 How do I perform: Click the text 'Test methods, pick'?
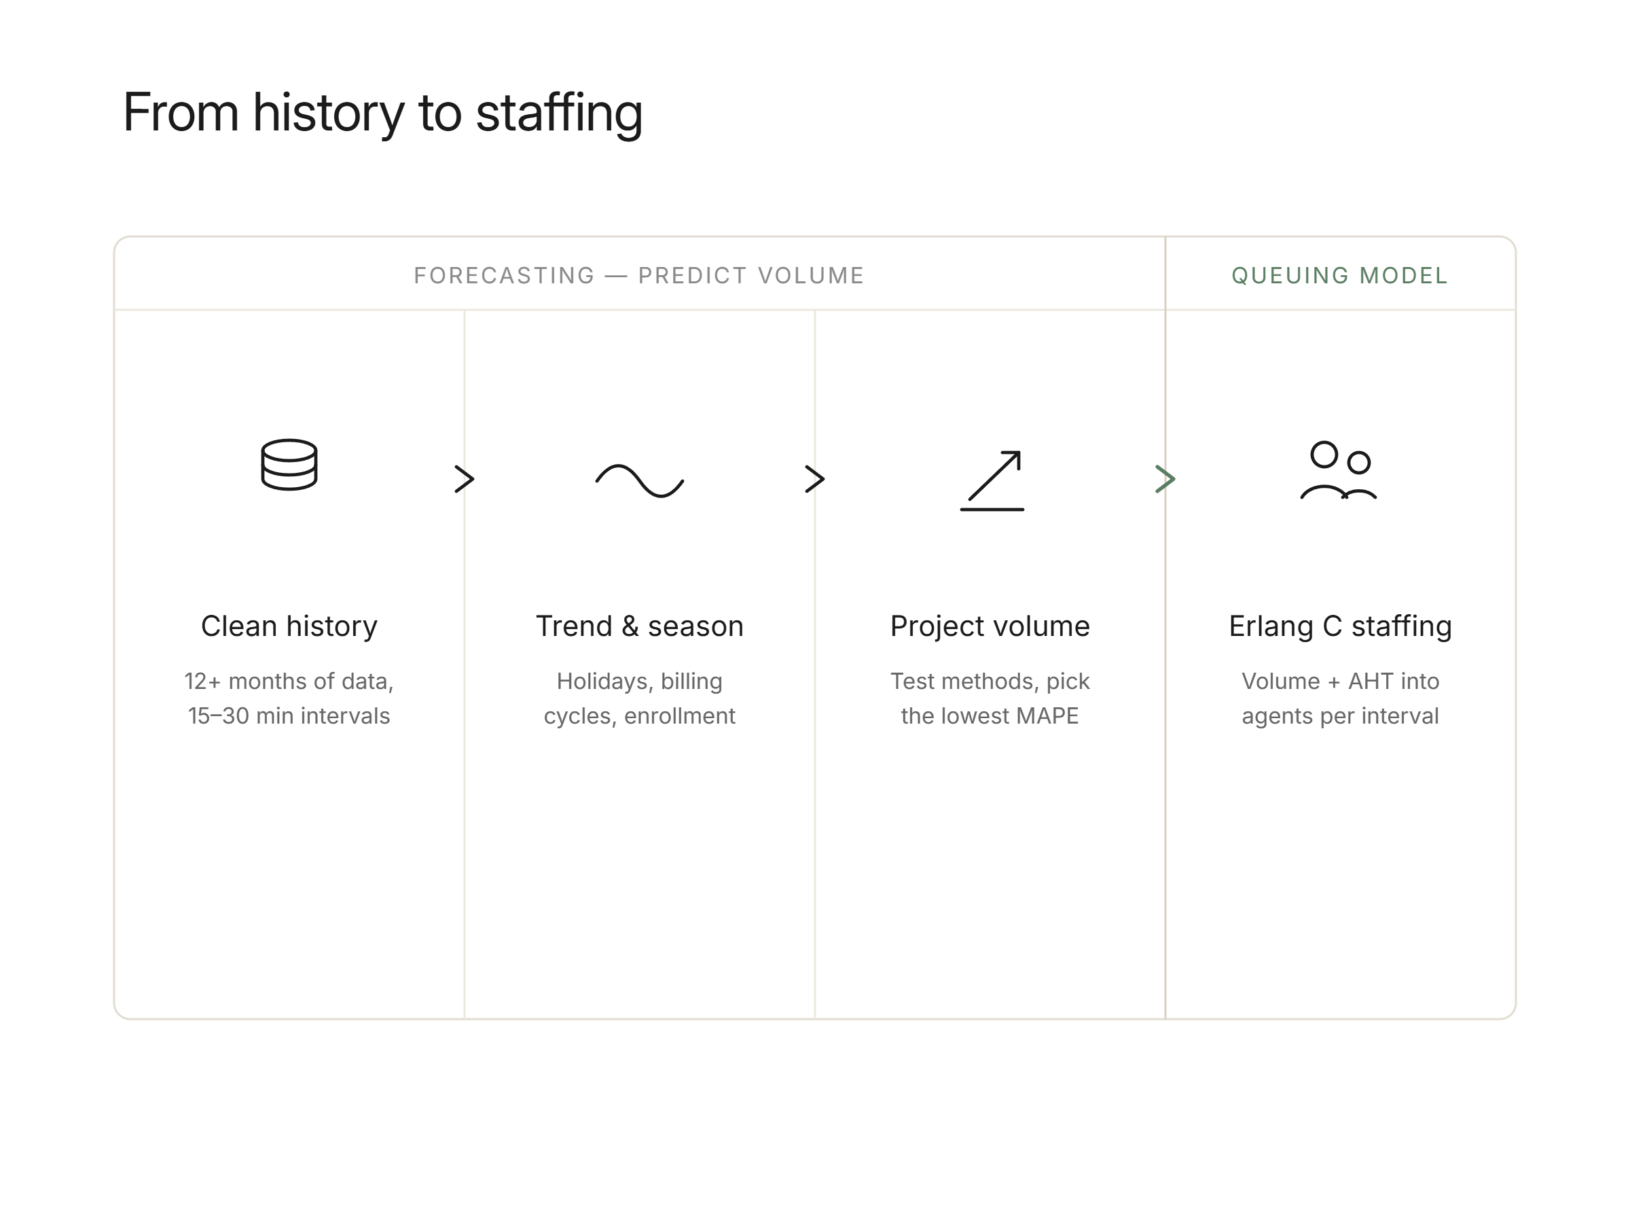[990, 681]
